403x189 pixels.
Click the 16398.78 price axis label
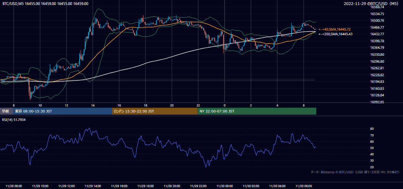(377, 41)
